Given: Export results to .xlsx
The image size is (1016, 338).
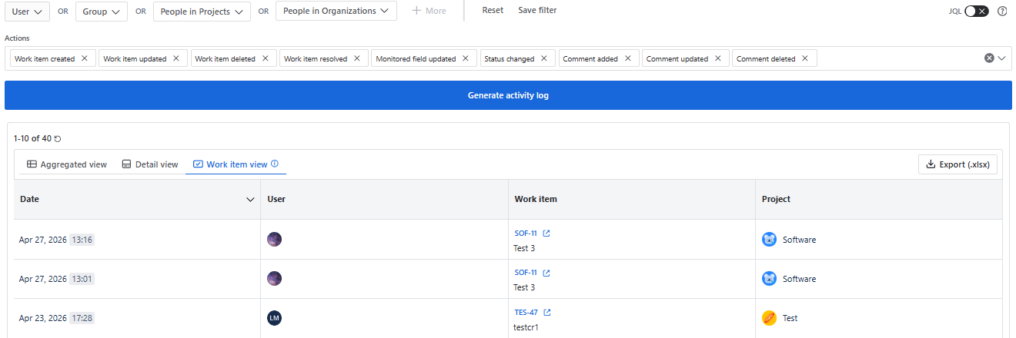Looking at the screenshot, I should coord(958,164).
